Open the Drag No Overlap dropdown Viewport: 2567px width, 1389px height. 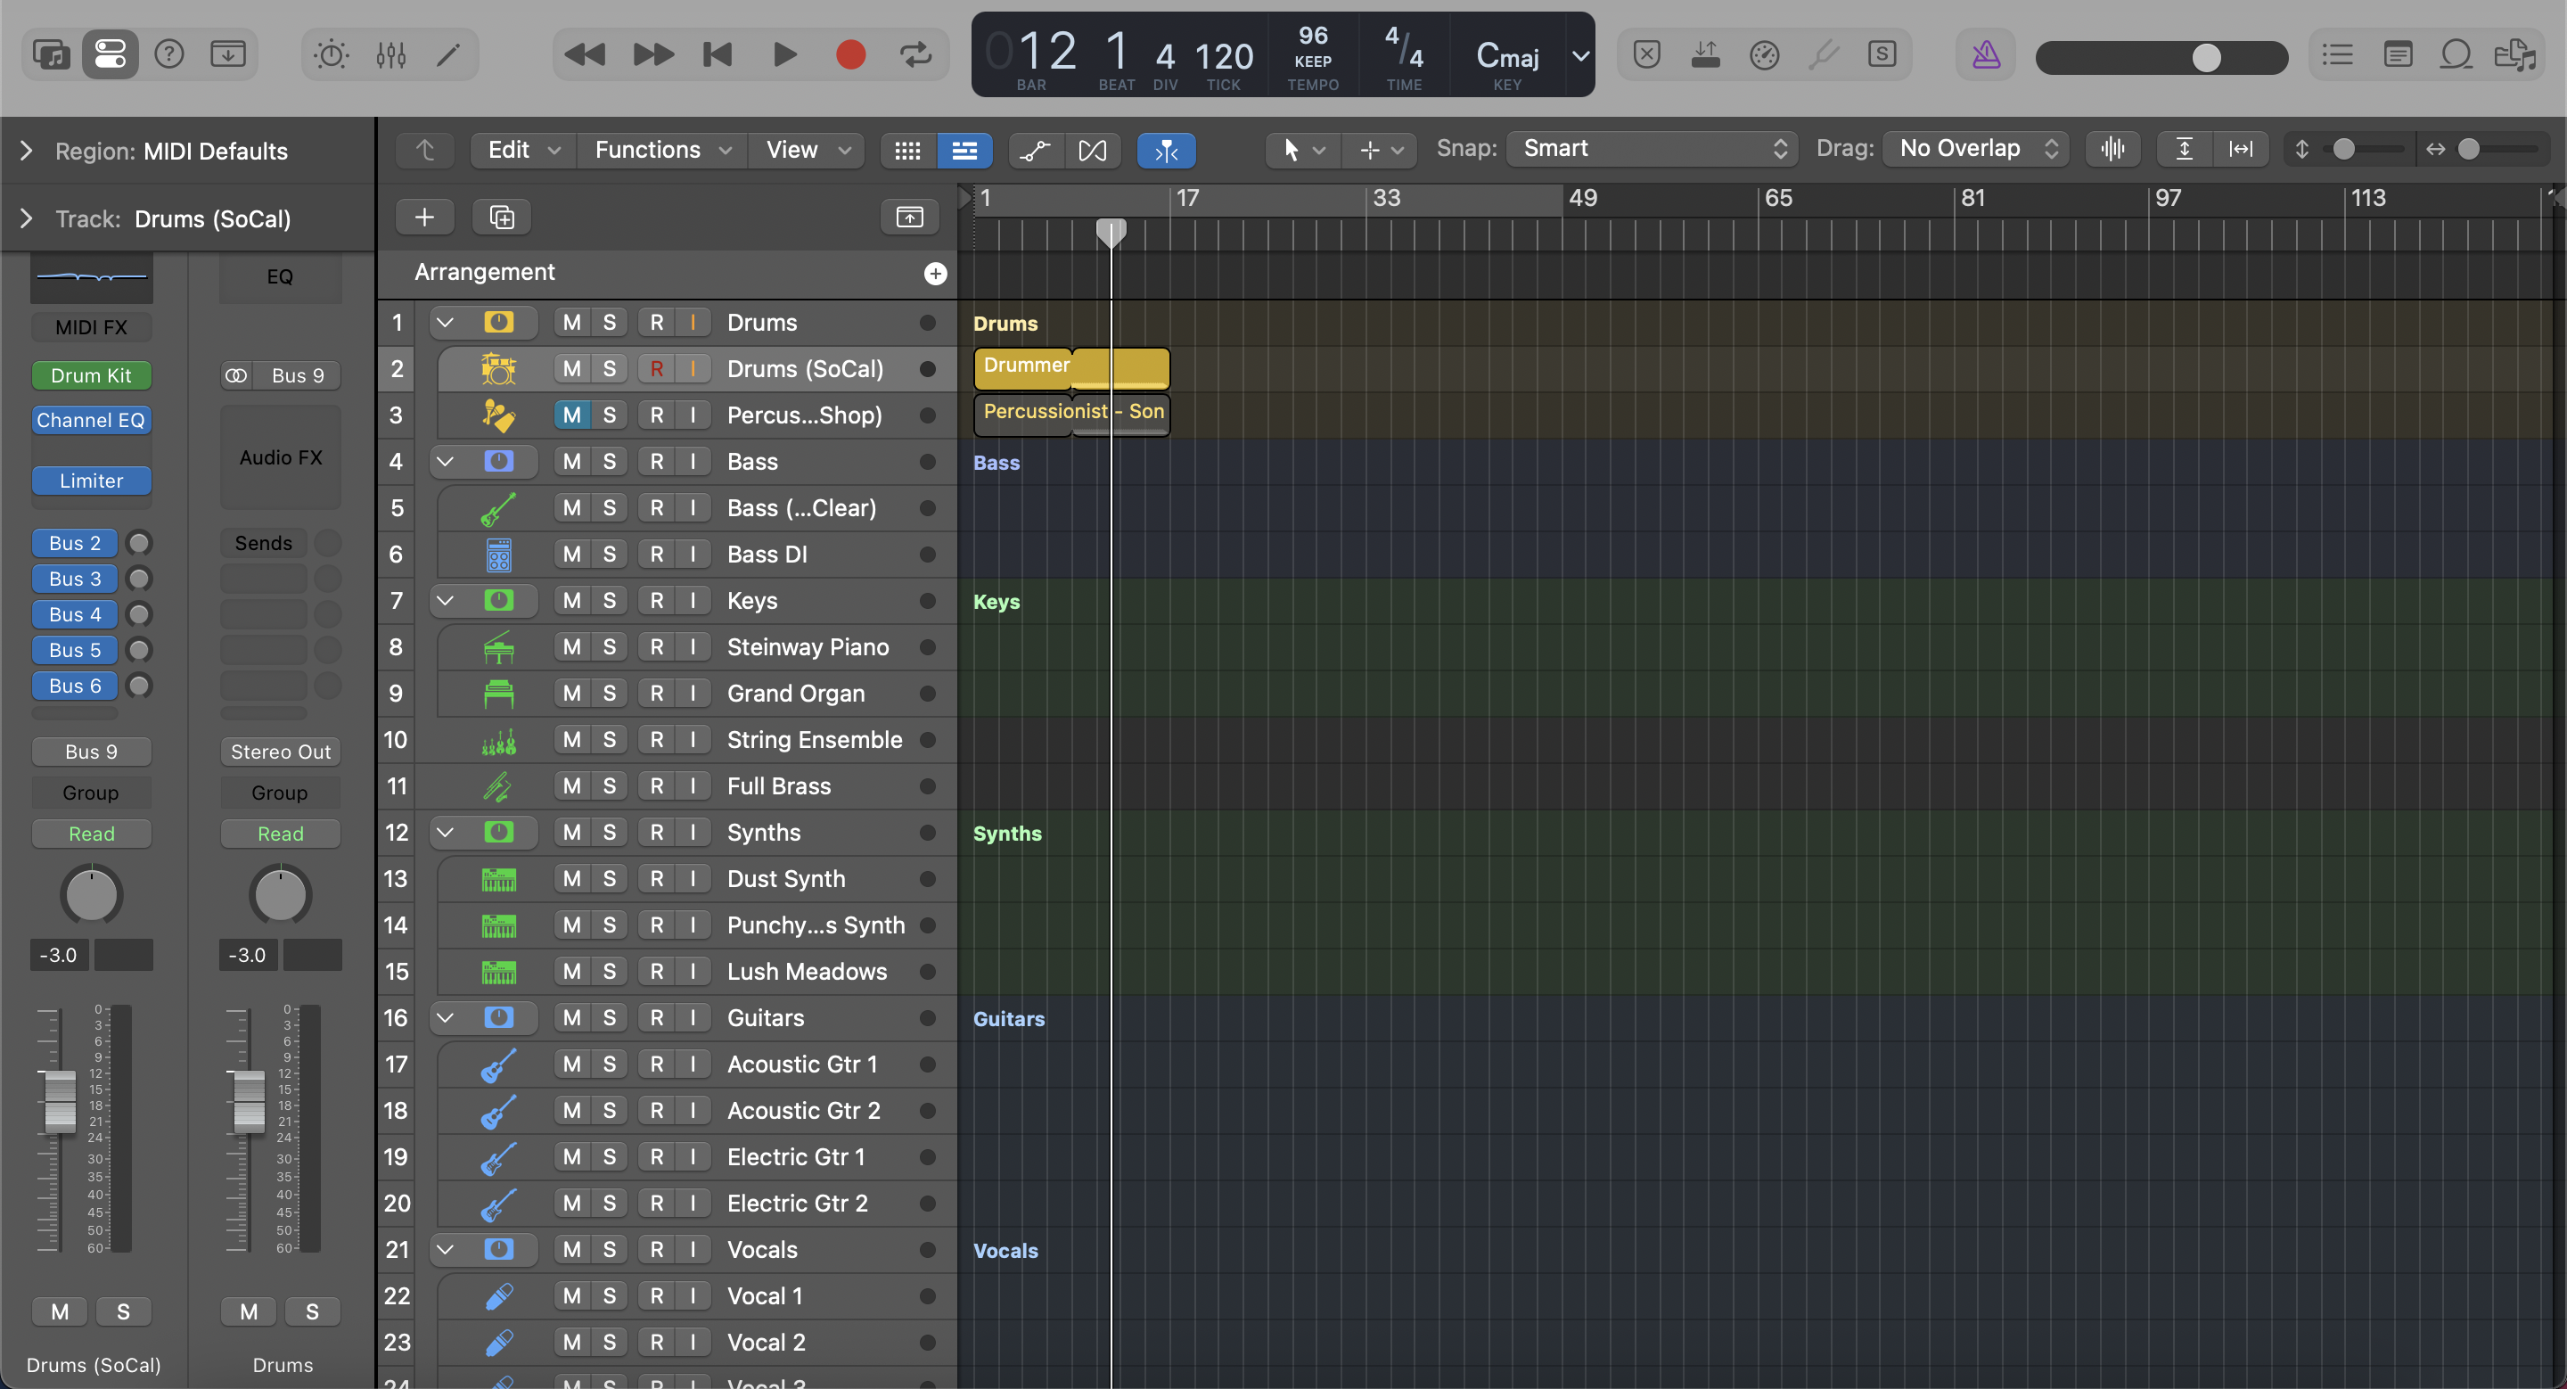point(1976,150)
